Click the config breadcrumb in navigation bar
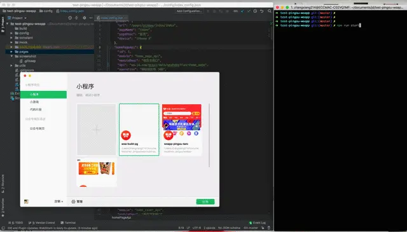 (x=46, y=11)
